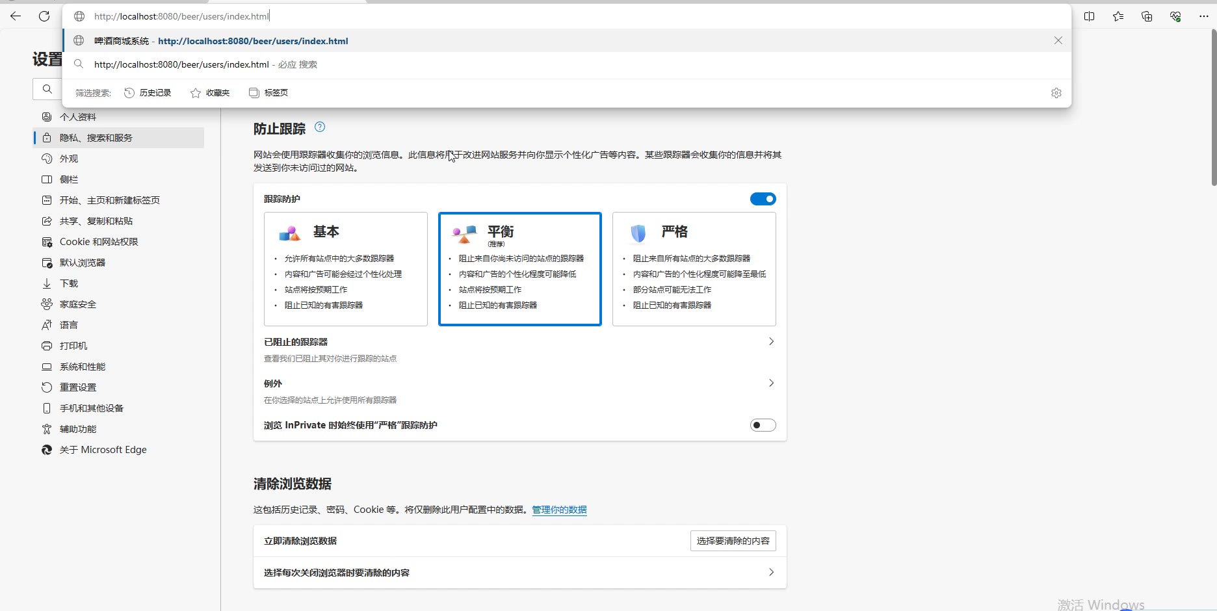Click the 默认浏览器 sidebar icon
This screenshot has height=611, width=1217.
pyautogui.click(x=47, y=263)
